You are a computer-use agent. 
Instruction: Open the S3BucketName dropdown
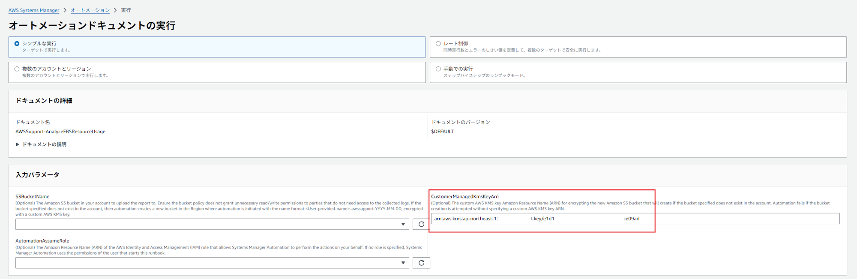tap(212, 224)
